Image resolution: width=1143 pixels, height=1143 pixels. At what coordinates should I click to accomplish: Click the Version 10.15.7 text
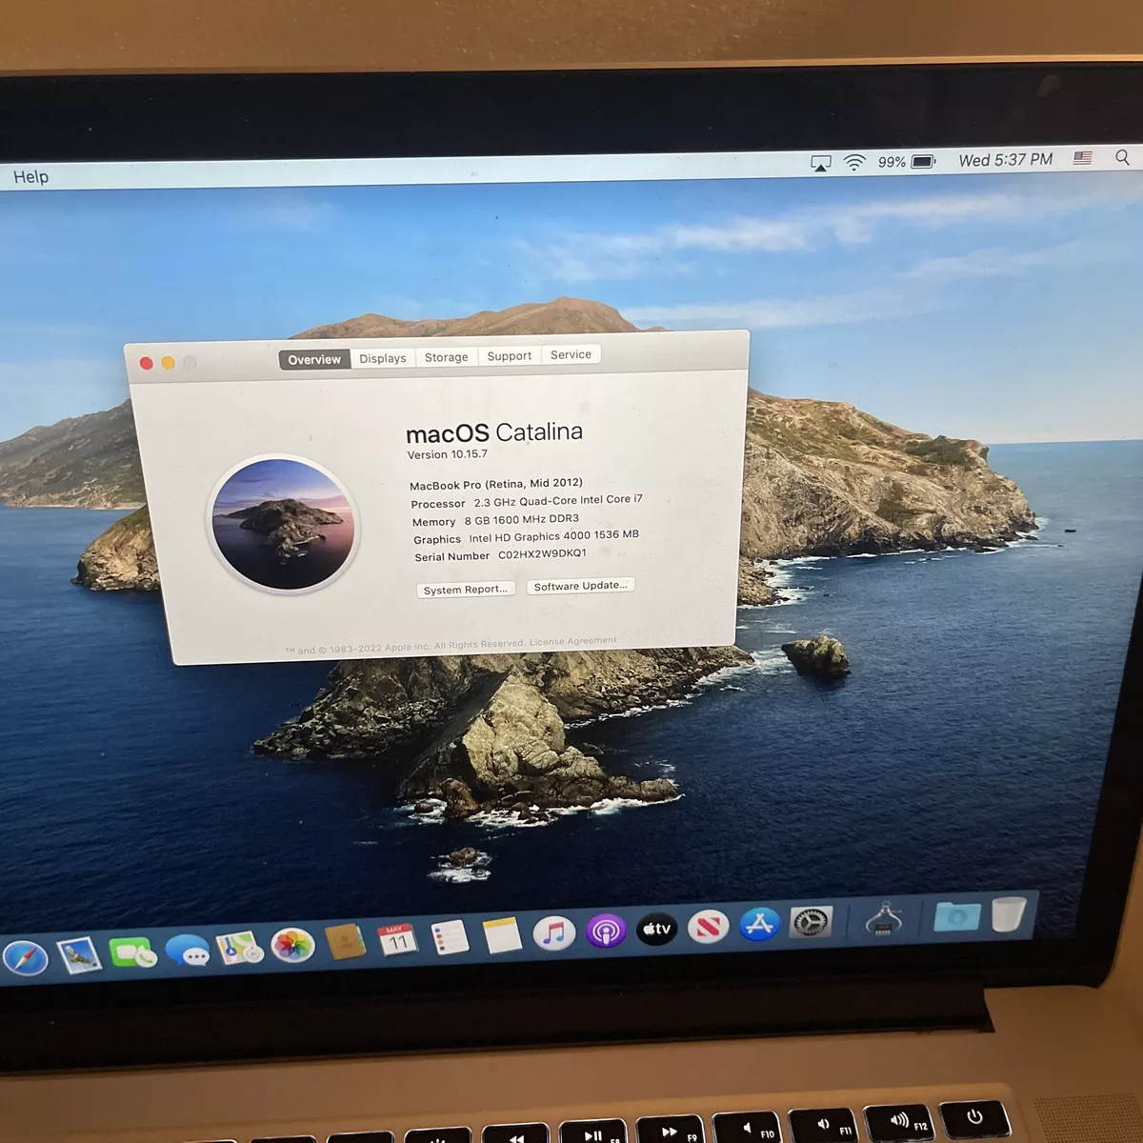coord(448,454)
